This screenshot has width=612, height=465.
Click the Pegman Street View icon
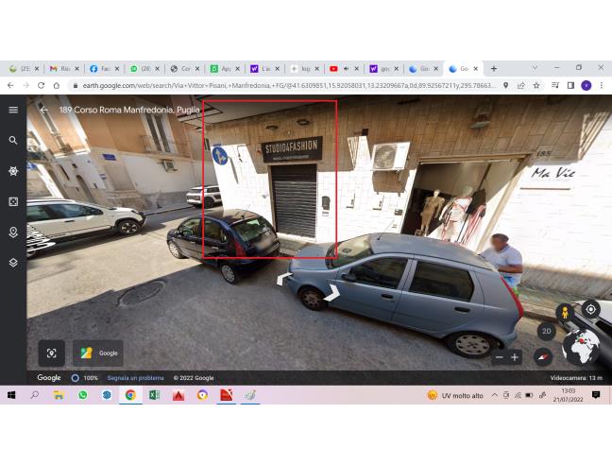click(565, 312)
